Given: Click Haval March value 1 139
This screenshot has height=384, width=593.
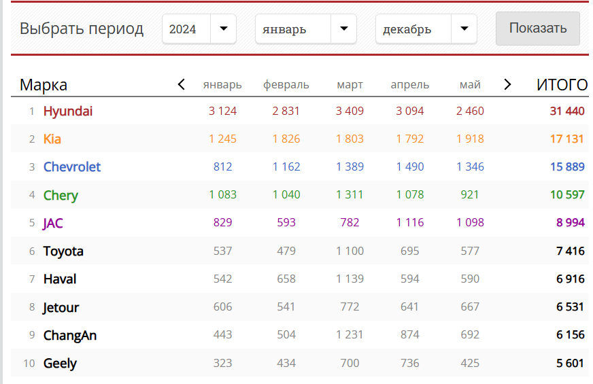Looking at the screenshot, I should tap(350, 279).
